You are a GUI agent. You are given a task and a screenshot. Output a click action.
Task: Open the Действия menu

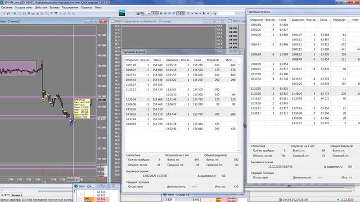coord(41,7)
